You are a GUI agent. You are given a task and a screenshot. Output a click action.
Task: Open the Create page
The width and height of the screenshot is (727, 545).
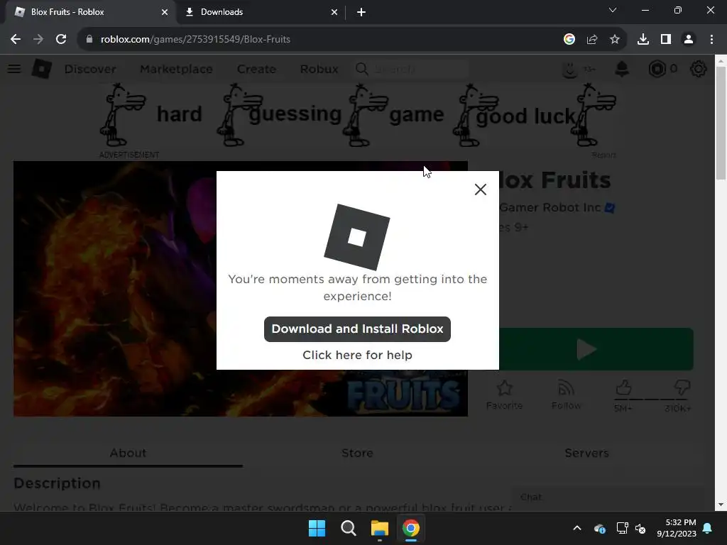(x=256, y=69)
